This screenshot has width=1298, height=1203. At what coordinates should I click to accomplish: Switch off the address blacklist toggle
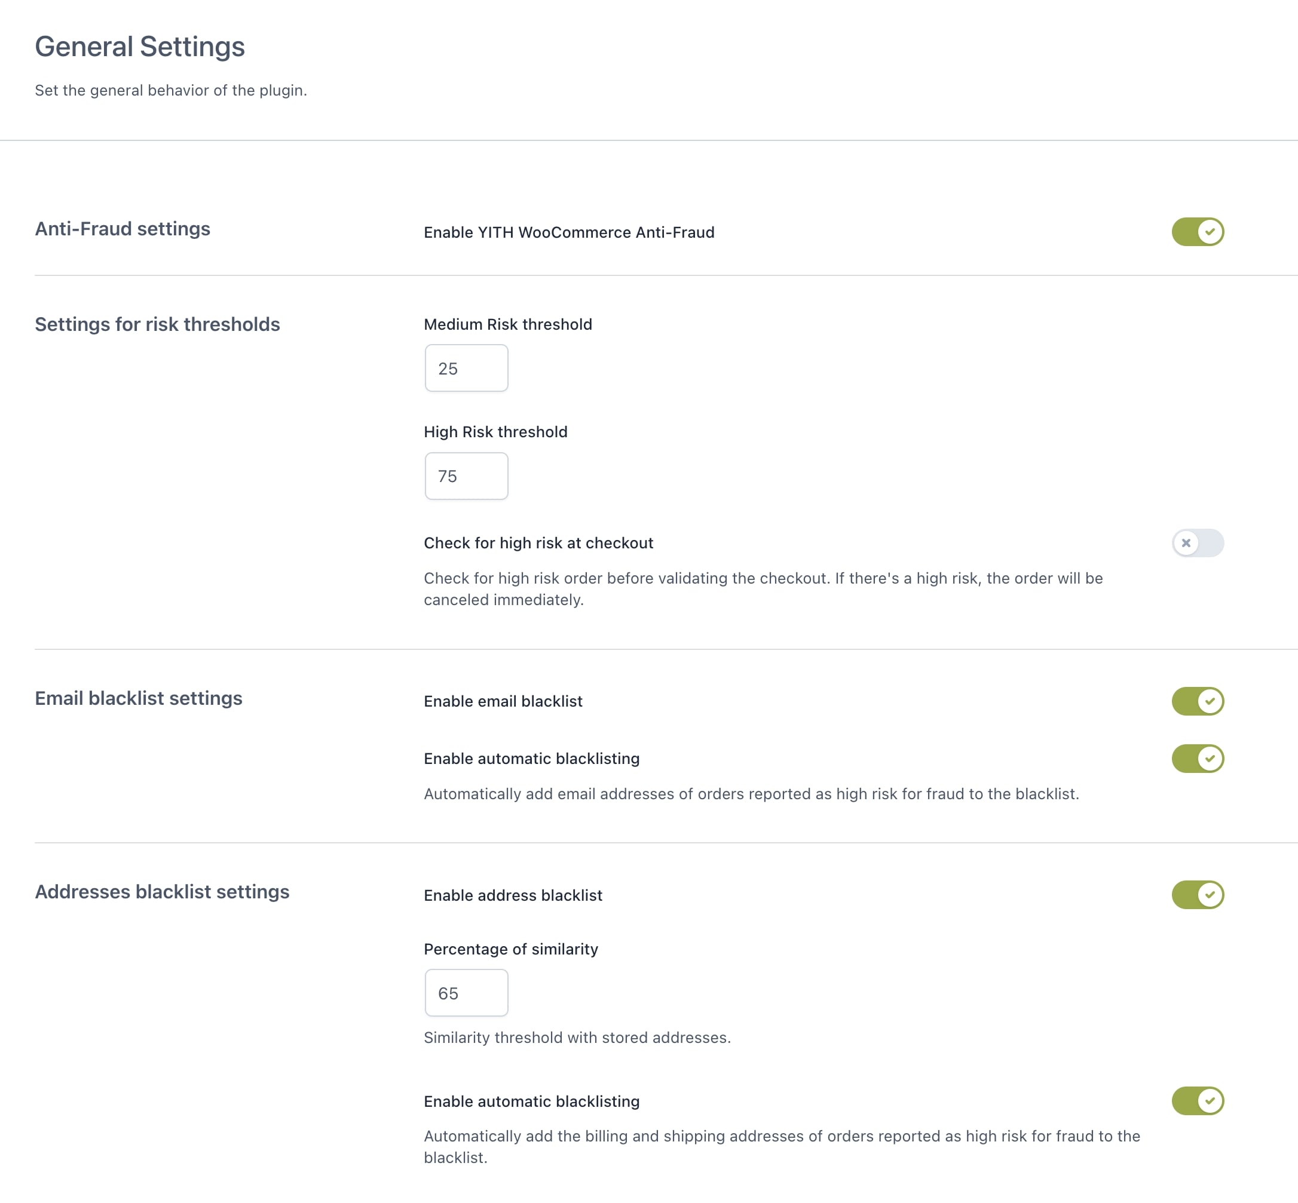click(1197, 894)
